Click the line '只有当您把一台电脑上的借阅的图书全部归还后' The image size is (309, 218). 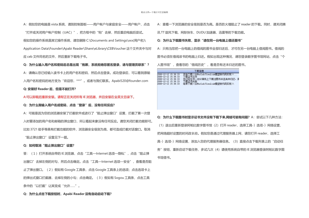(221, 49)
